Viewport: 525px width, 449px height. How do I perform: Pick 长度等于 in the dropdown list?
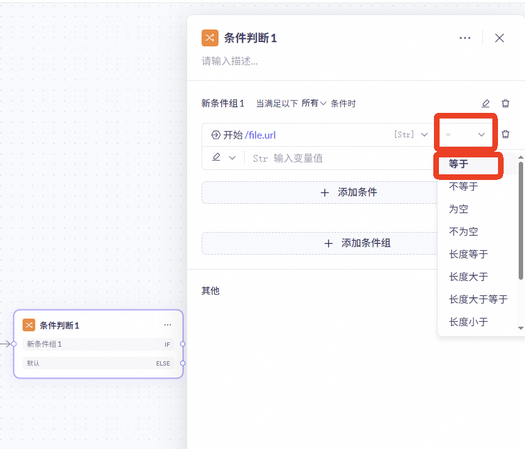pos(477,255)
